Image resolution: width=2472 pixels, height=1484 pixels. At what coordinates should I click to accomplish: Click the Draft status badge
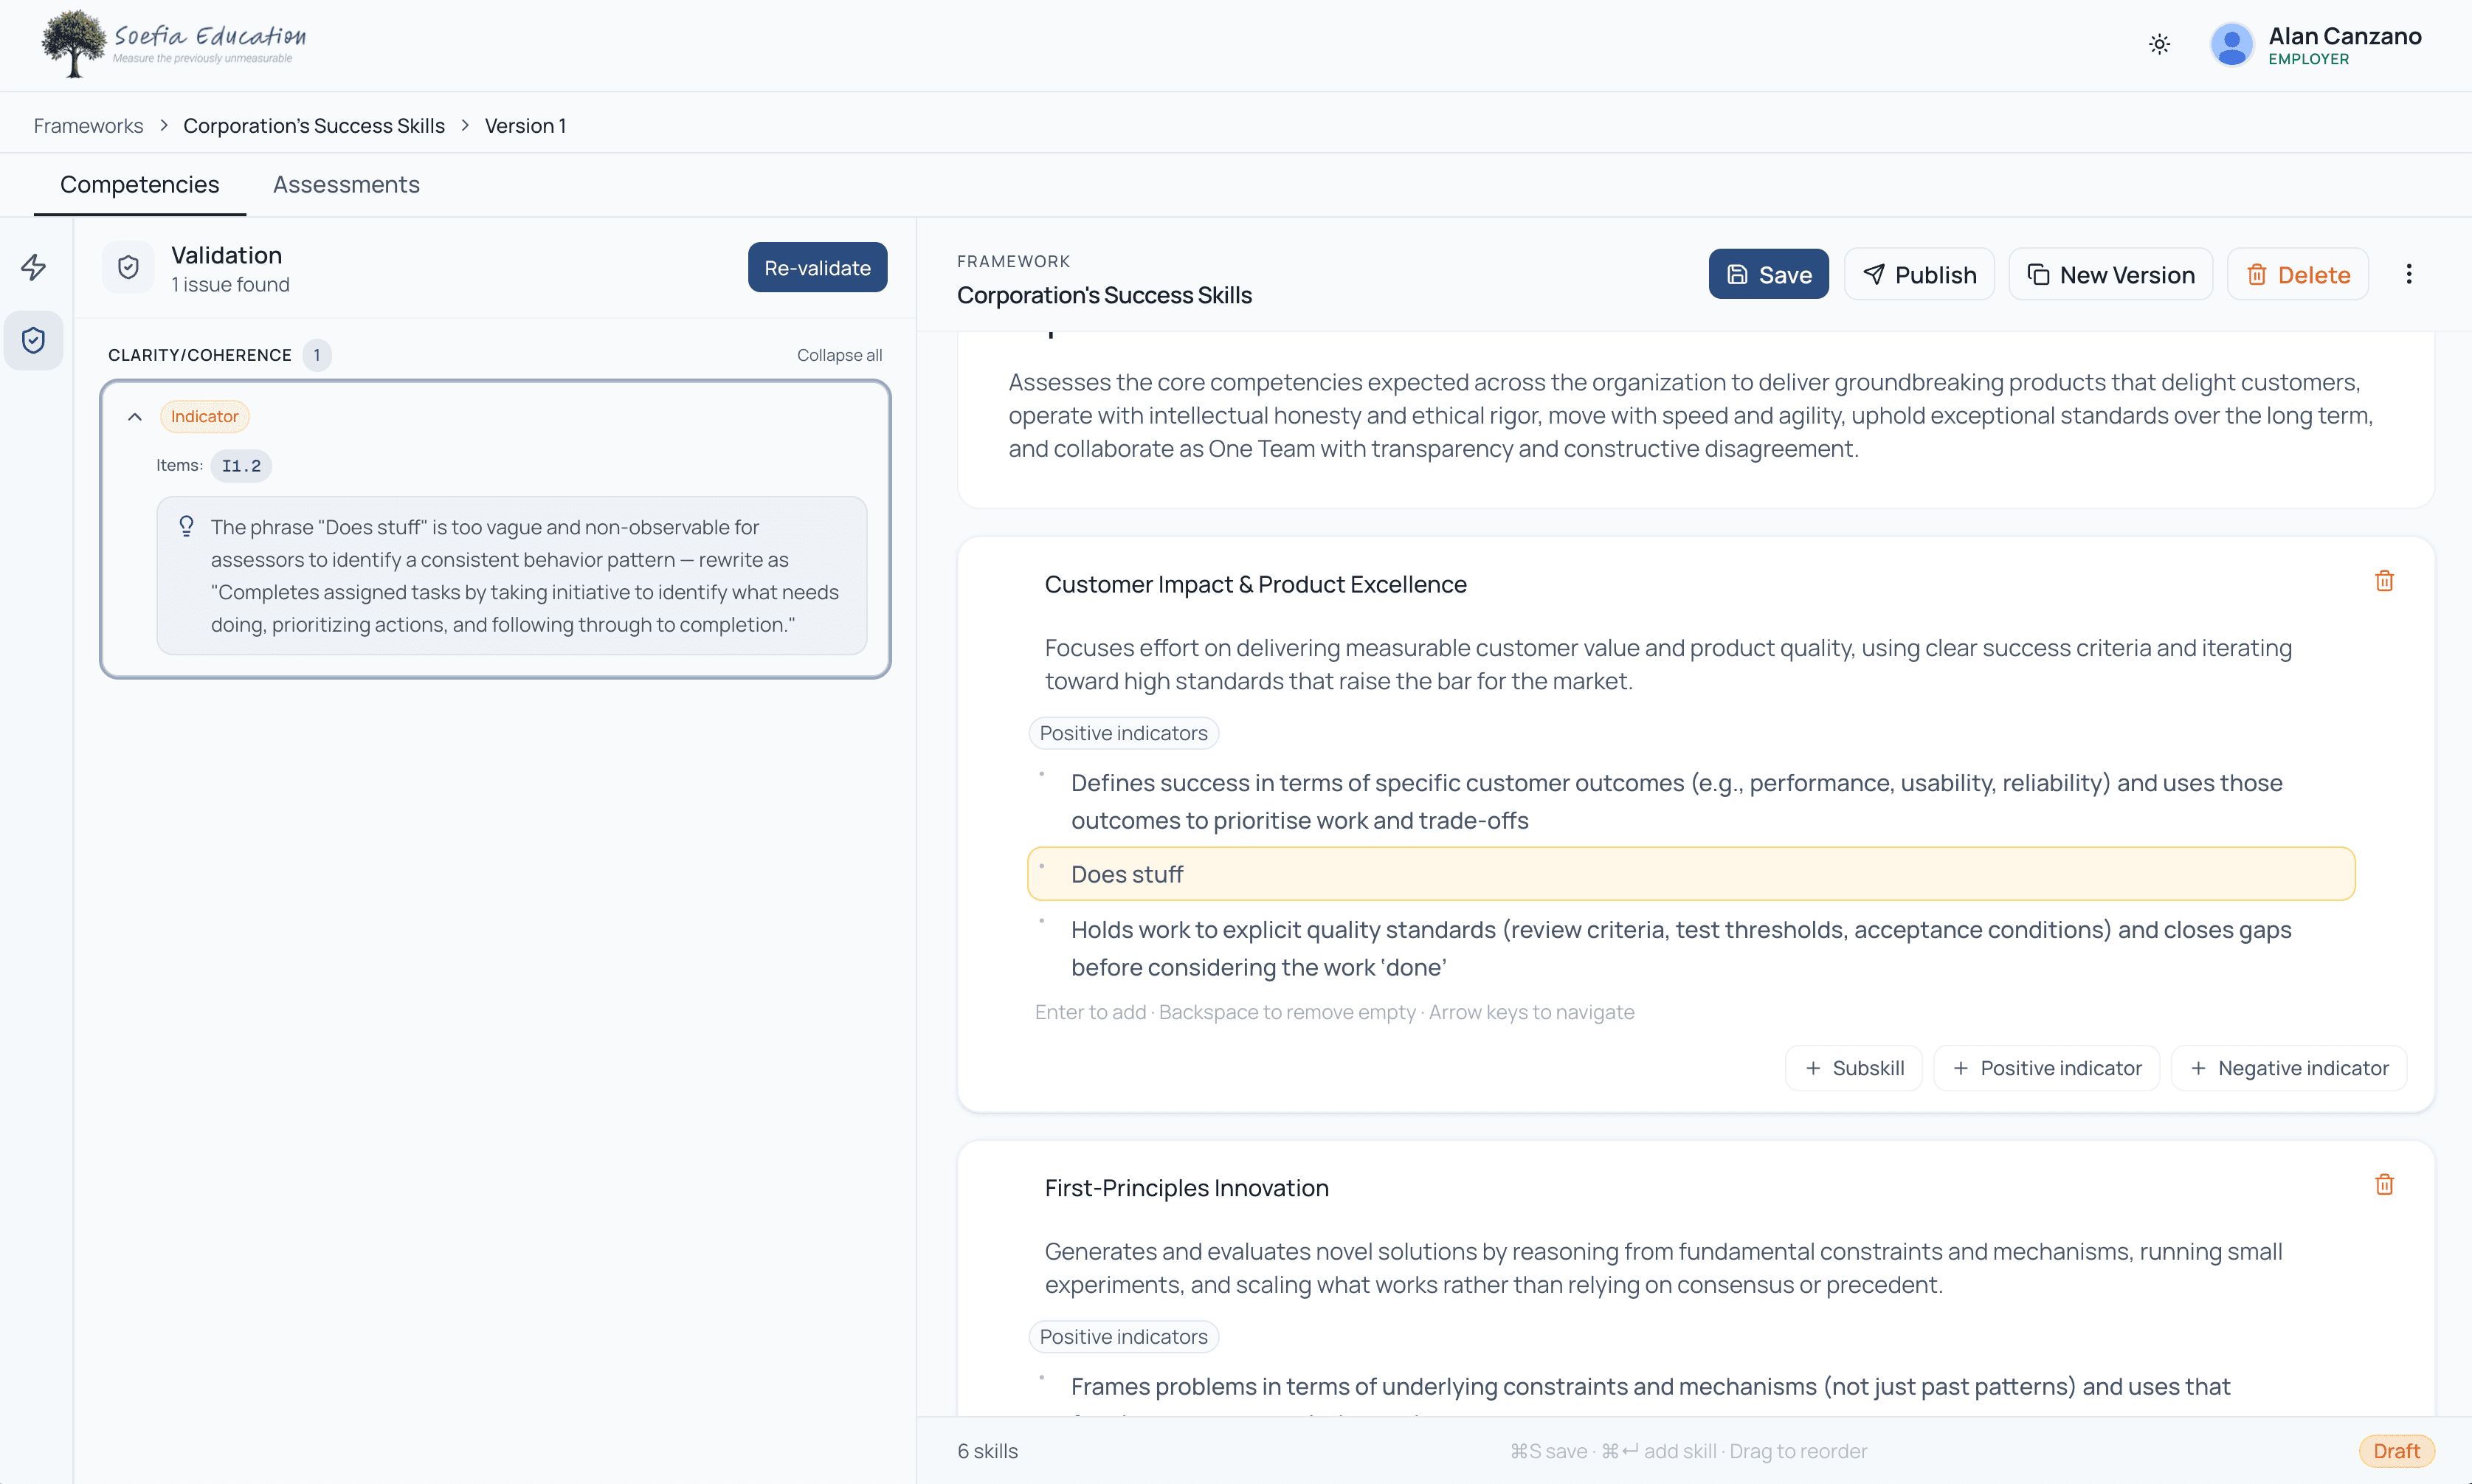(2396, 1451)
